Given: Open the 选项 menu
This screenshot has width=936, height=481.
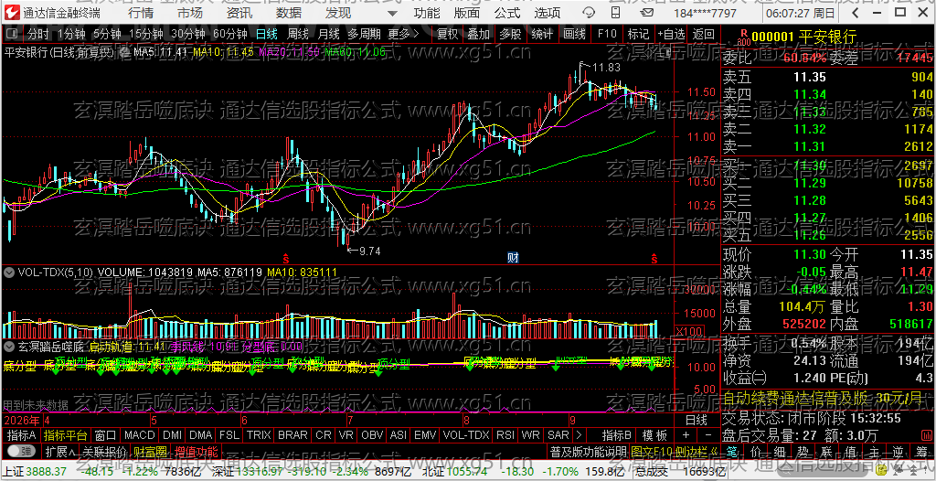Looking at the screenshot, I should click(x=548, y=13).
